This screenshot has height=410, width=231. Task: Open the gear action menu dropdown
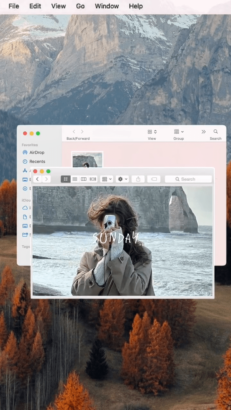123,179
